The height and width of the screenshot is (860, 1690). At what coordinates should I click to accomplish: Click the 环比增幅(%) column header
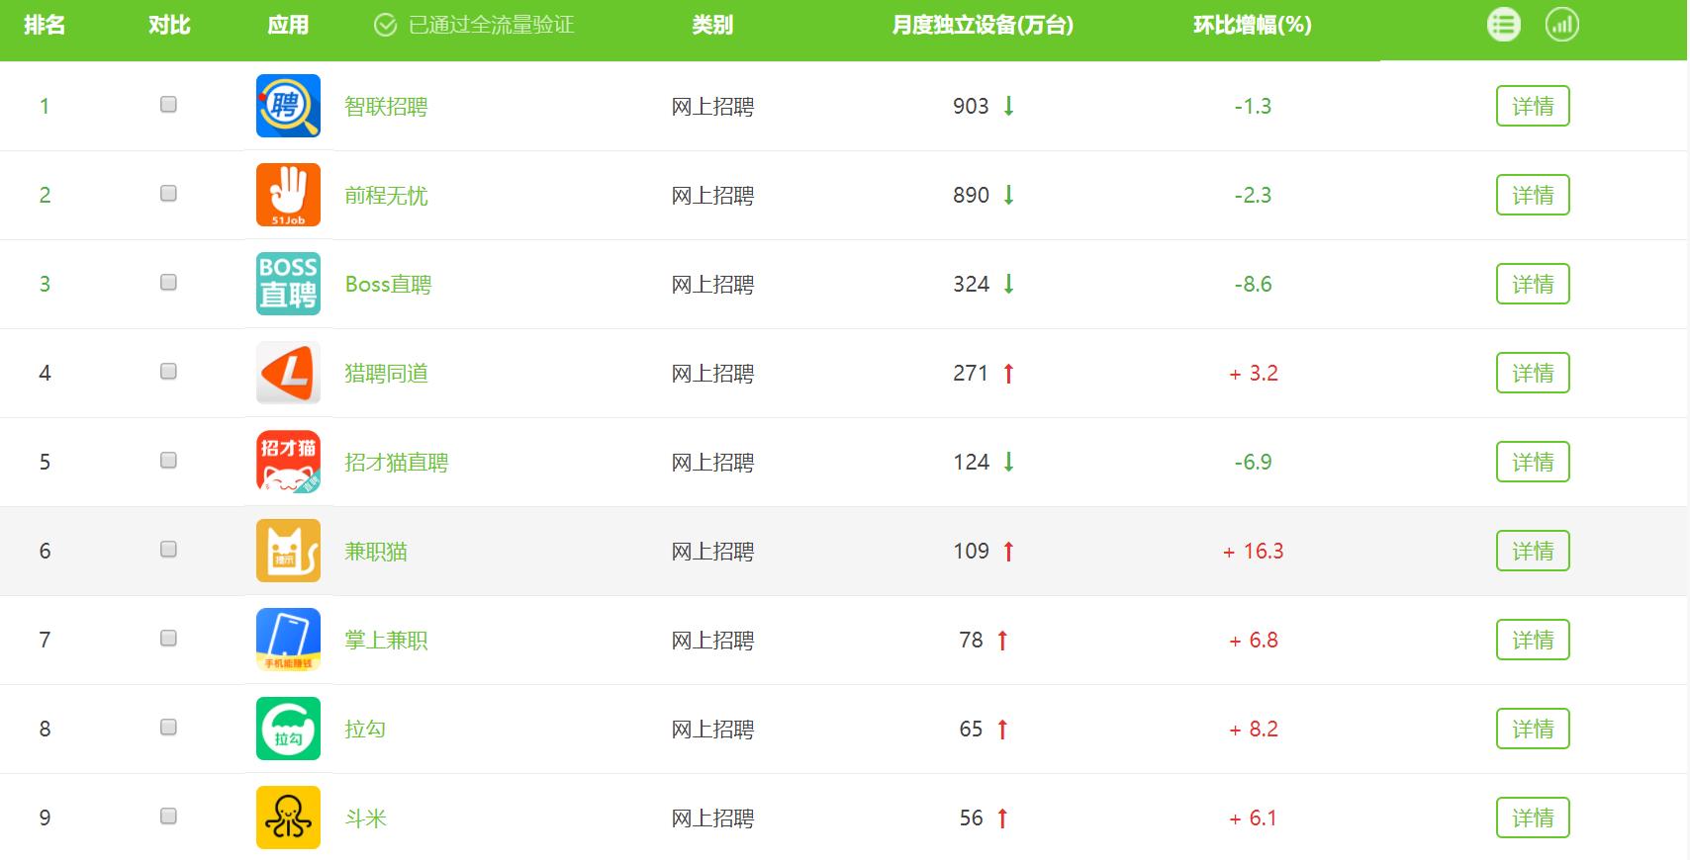[x=1253, y=26]
